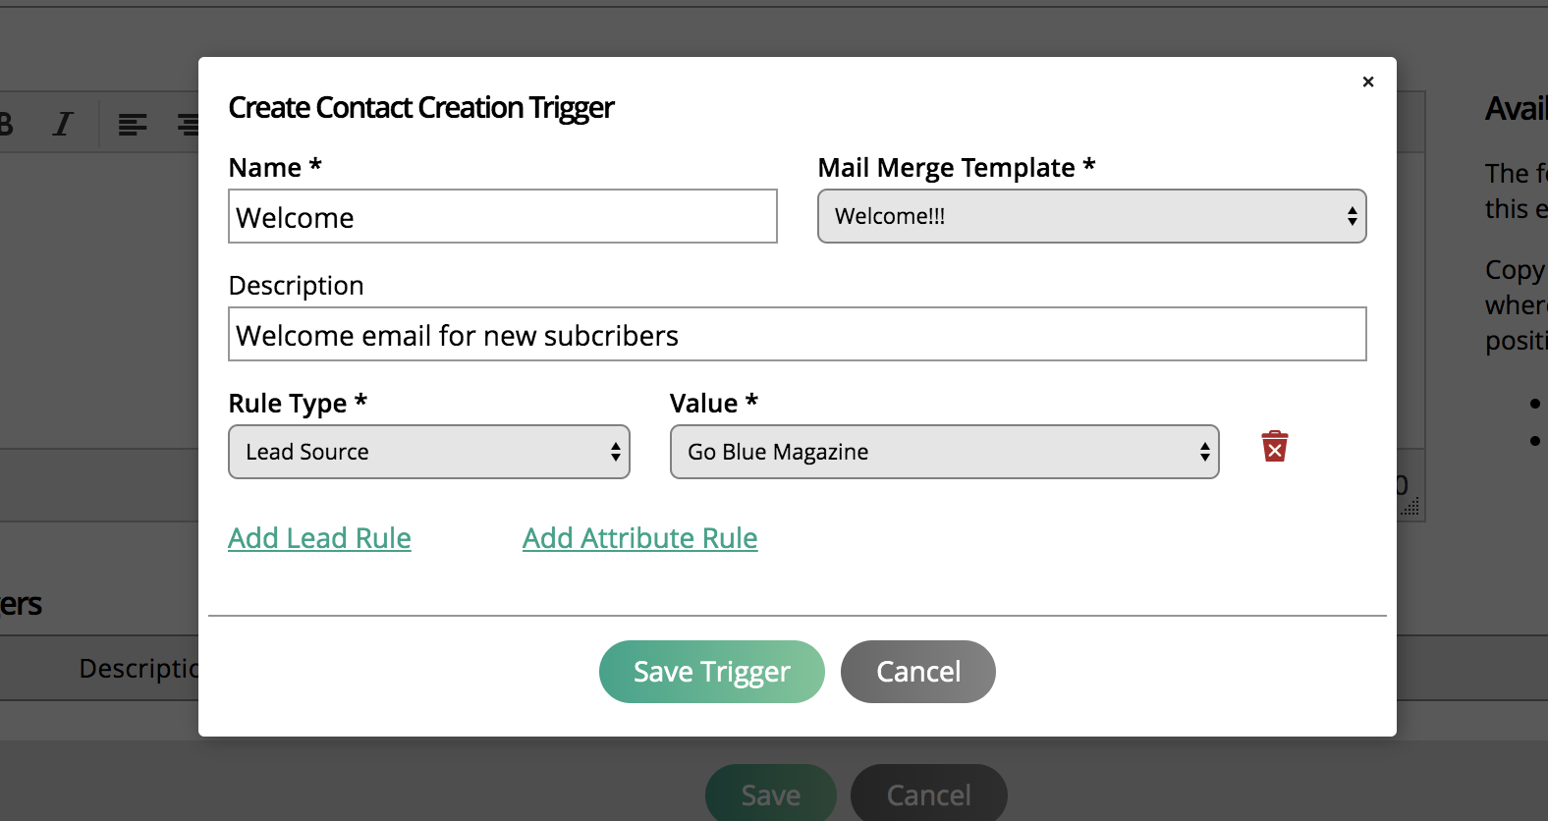Click Add Attribute Rule link
This screenshot has height=821, width=1548.
(639, 538)
